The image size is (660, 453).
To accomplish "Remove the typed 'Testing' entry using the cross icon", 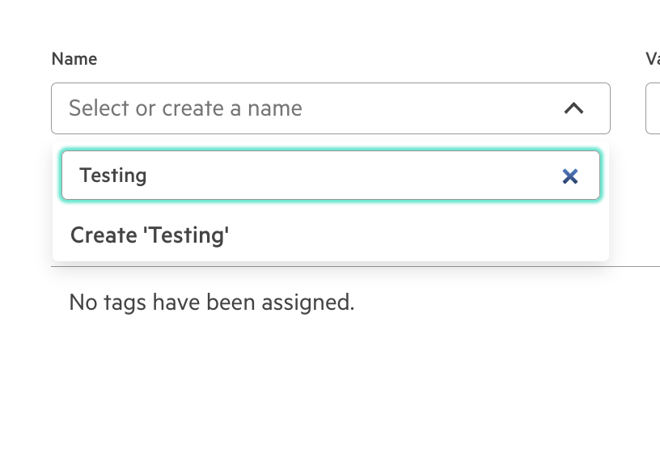I will coord(570,176).
